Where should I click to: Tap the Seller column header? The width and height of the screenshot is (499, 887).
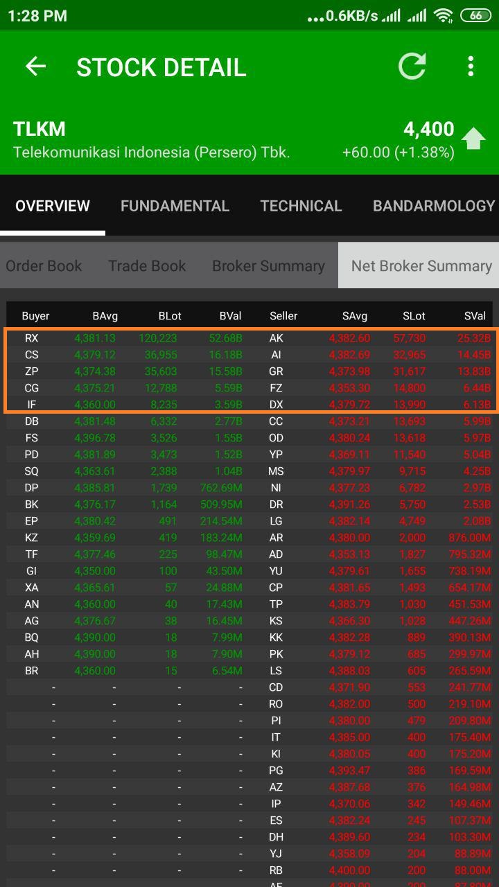coord(283,316)
